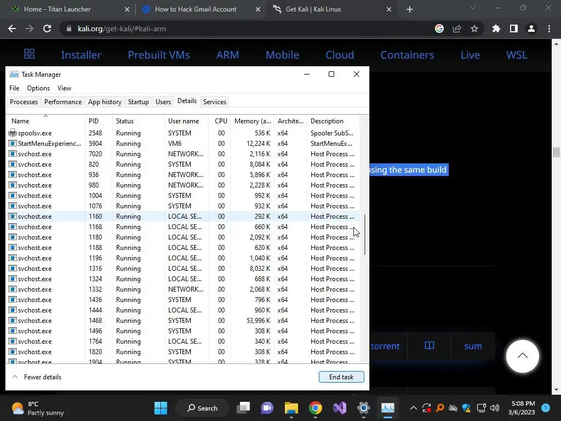The width and height of the screenshot is (561, 421).
Task: Open the Installer link on Kali
Action: 81,55
